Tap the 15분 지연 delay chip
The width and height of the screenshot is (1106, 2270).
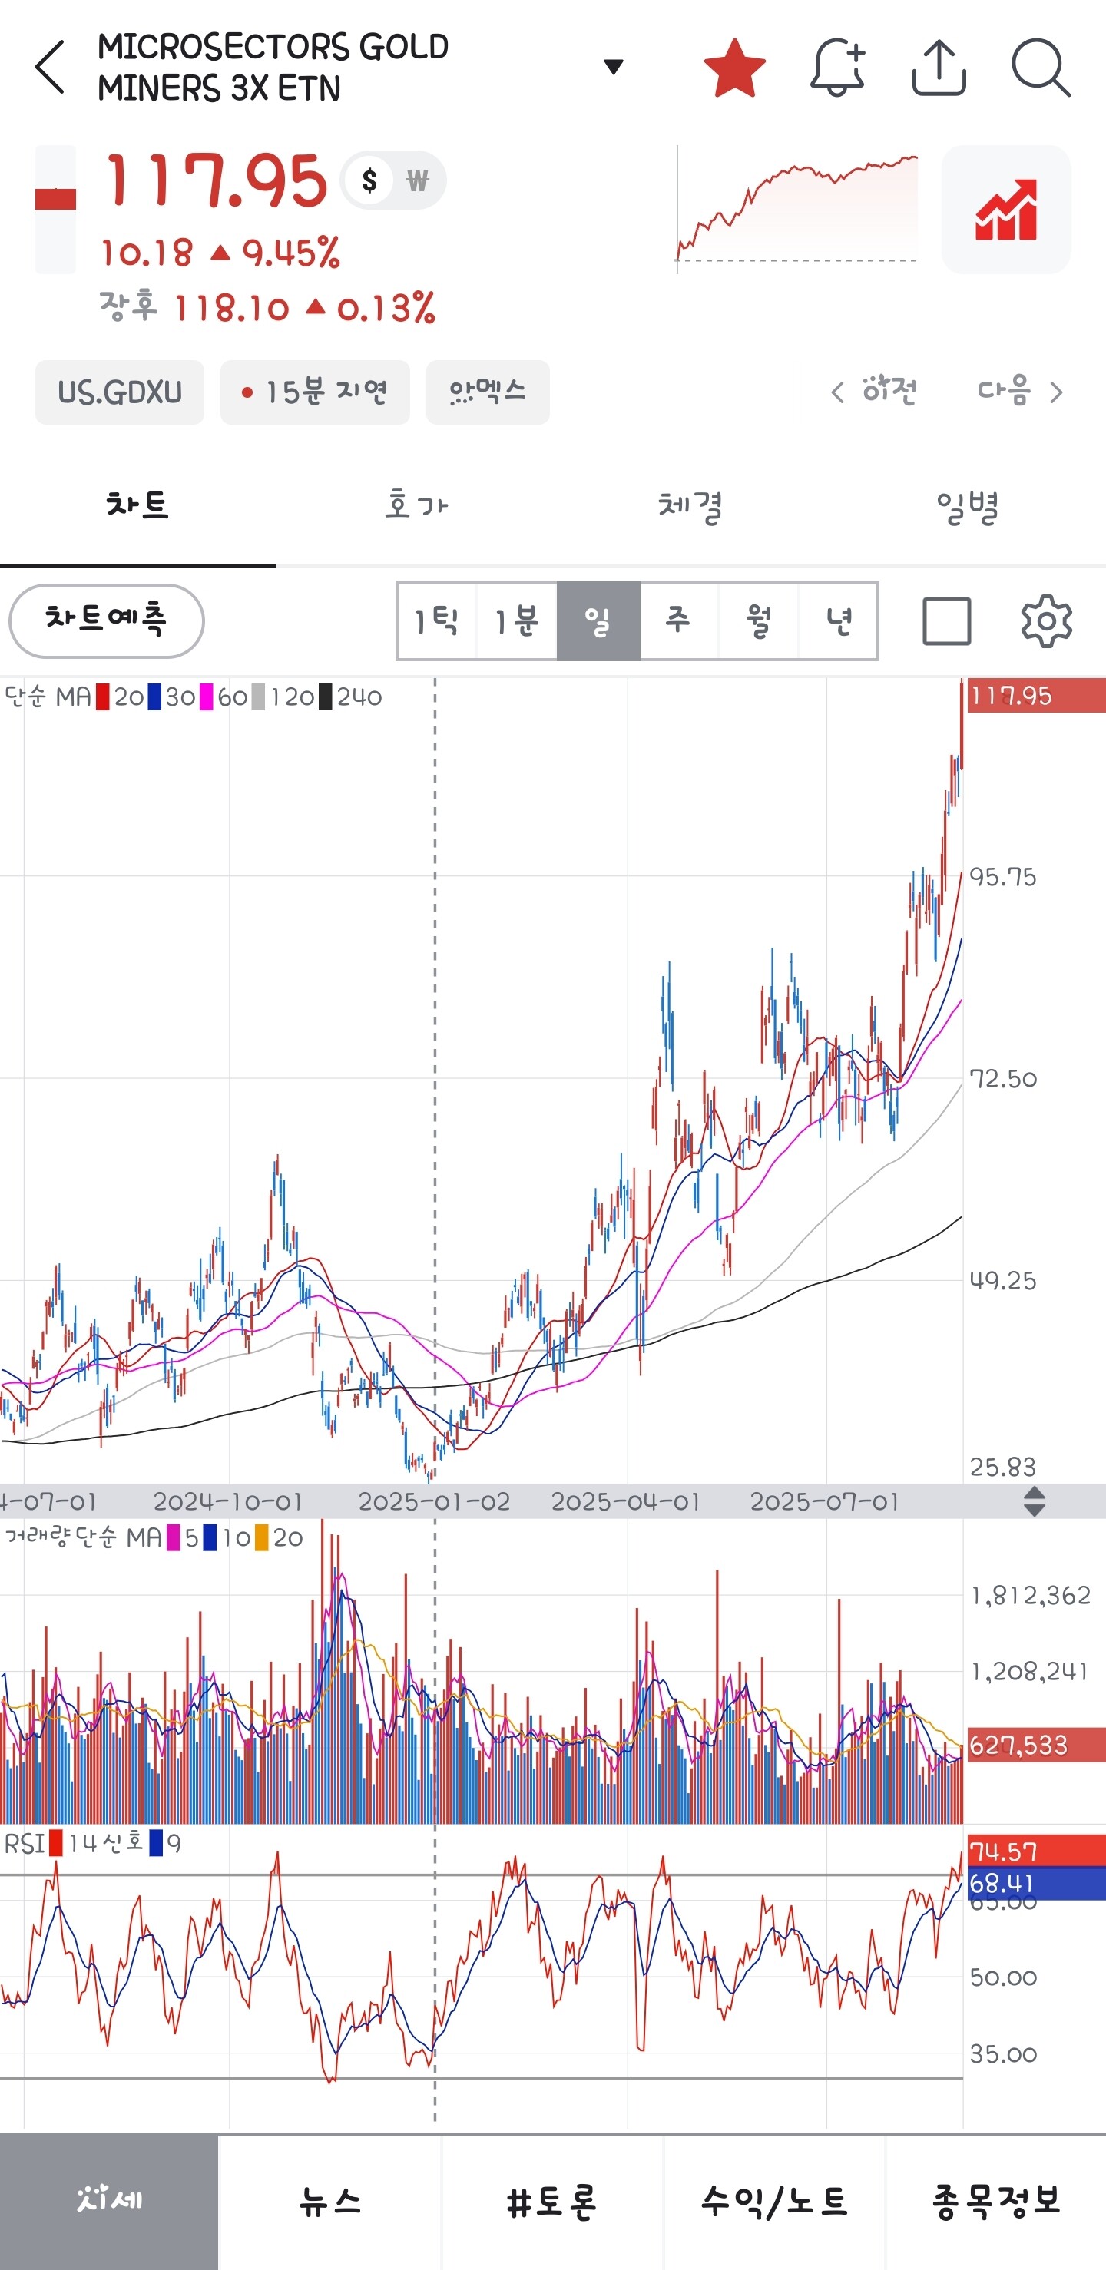[315, 392]
